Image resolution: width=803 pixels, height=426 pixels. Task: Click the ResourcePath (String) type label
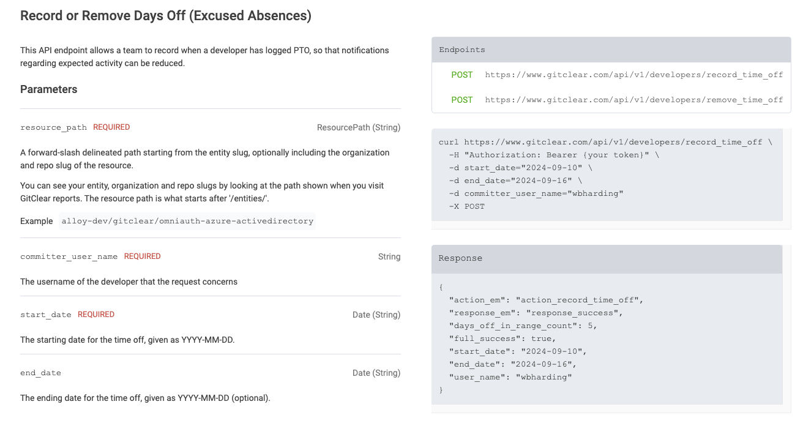(358, 127)
